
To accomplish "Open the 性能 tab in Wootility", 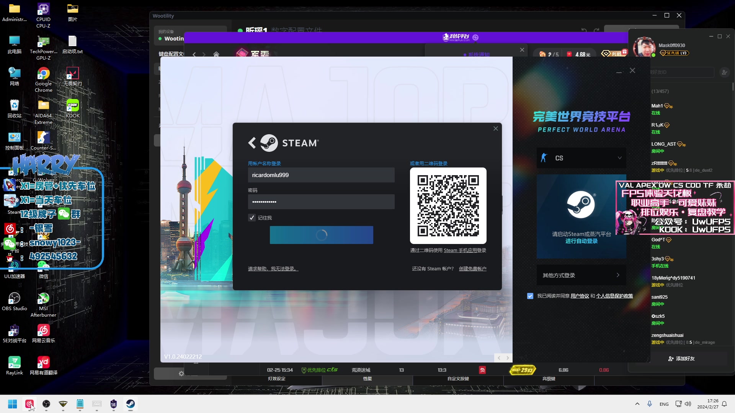I will tap(367, 379).
